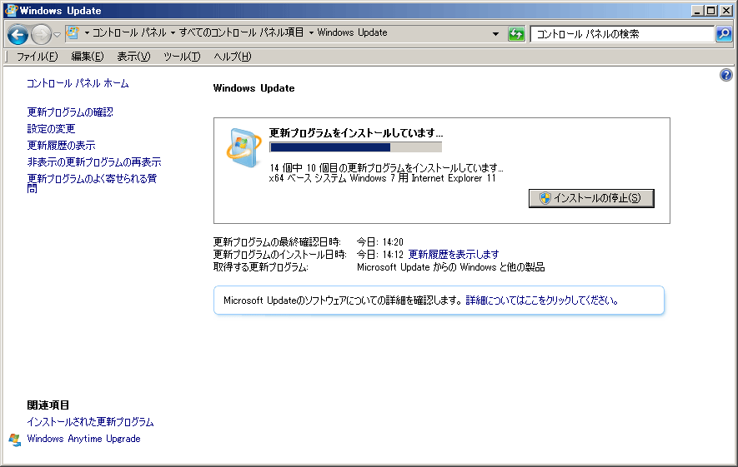
Task: Click the shield icon on stop button
Action: click(545, 198)
